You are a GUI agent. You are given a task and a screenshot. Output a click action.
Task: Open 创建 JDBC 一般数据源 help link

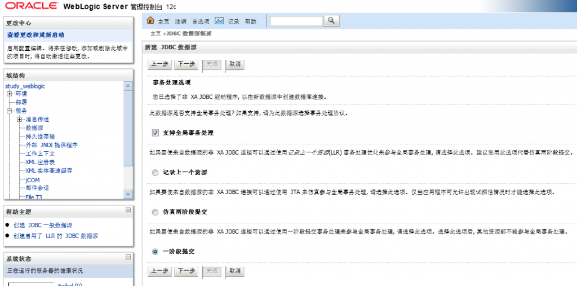coord(43,225)
